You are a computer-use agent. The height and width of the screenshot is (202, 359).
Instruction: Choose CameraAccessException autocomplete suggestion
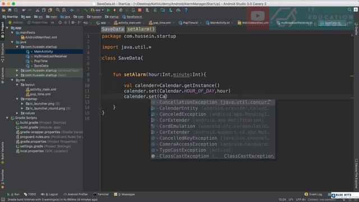coord(213,144)
